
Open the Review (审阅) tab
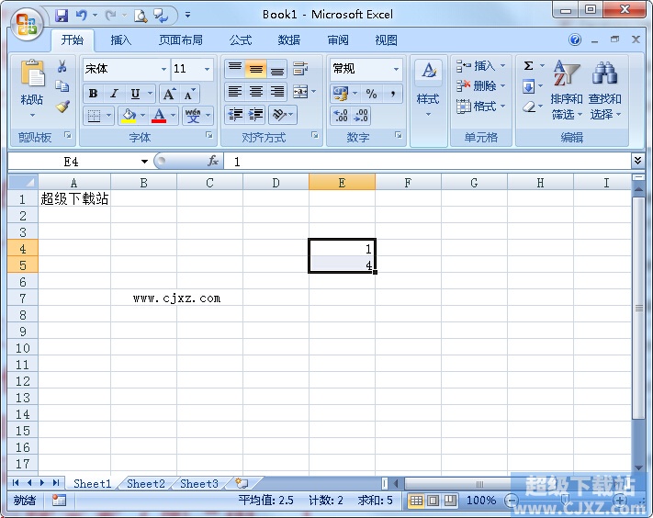(338, 40)
